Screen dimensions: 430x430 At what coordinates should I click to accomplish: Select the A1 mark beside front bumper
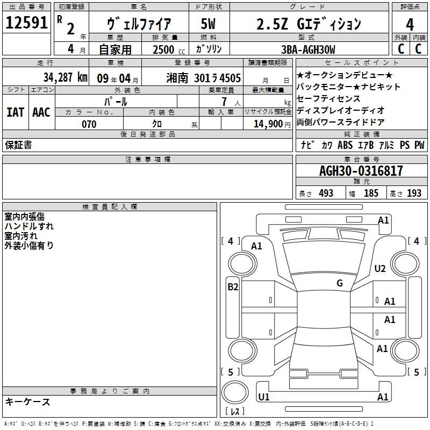click(x=383, y=220)
